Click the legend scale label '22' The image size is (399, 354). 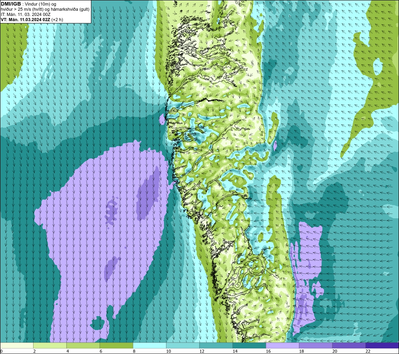click(368, 351)
